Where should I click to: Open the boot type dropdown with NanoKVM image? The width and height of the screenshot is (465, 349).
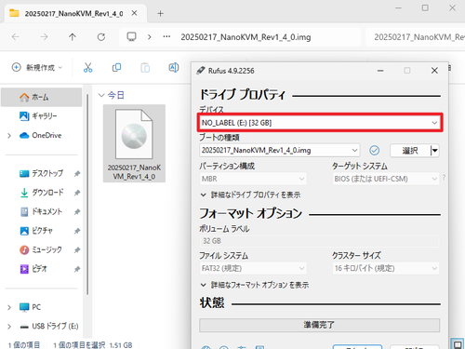(279, 151)
